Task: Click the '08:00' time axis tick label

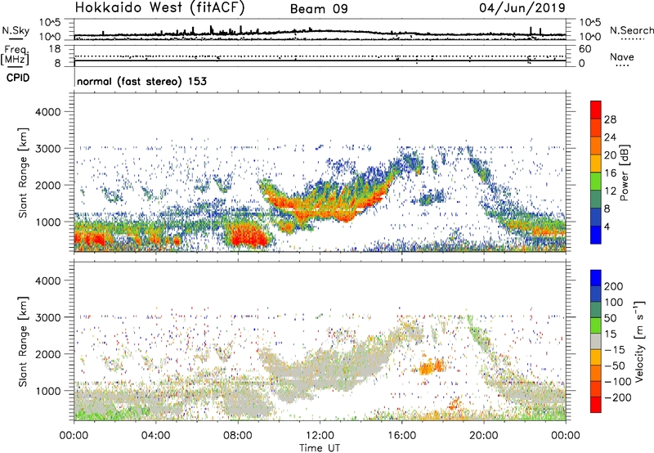Action: point(238,436)
